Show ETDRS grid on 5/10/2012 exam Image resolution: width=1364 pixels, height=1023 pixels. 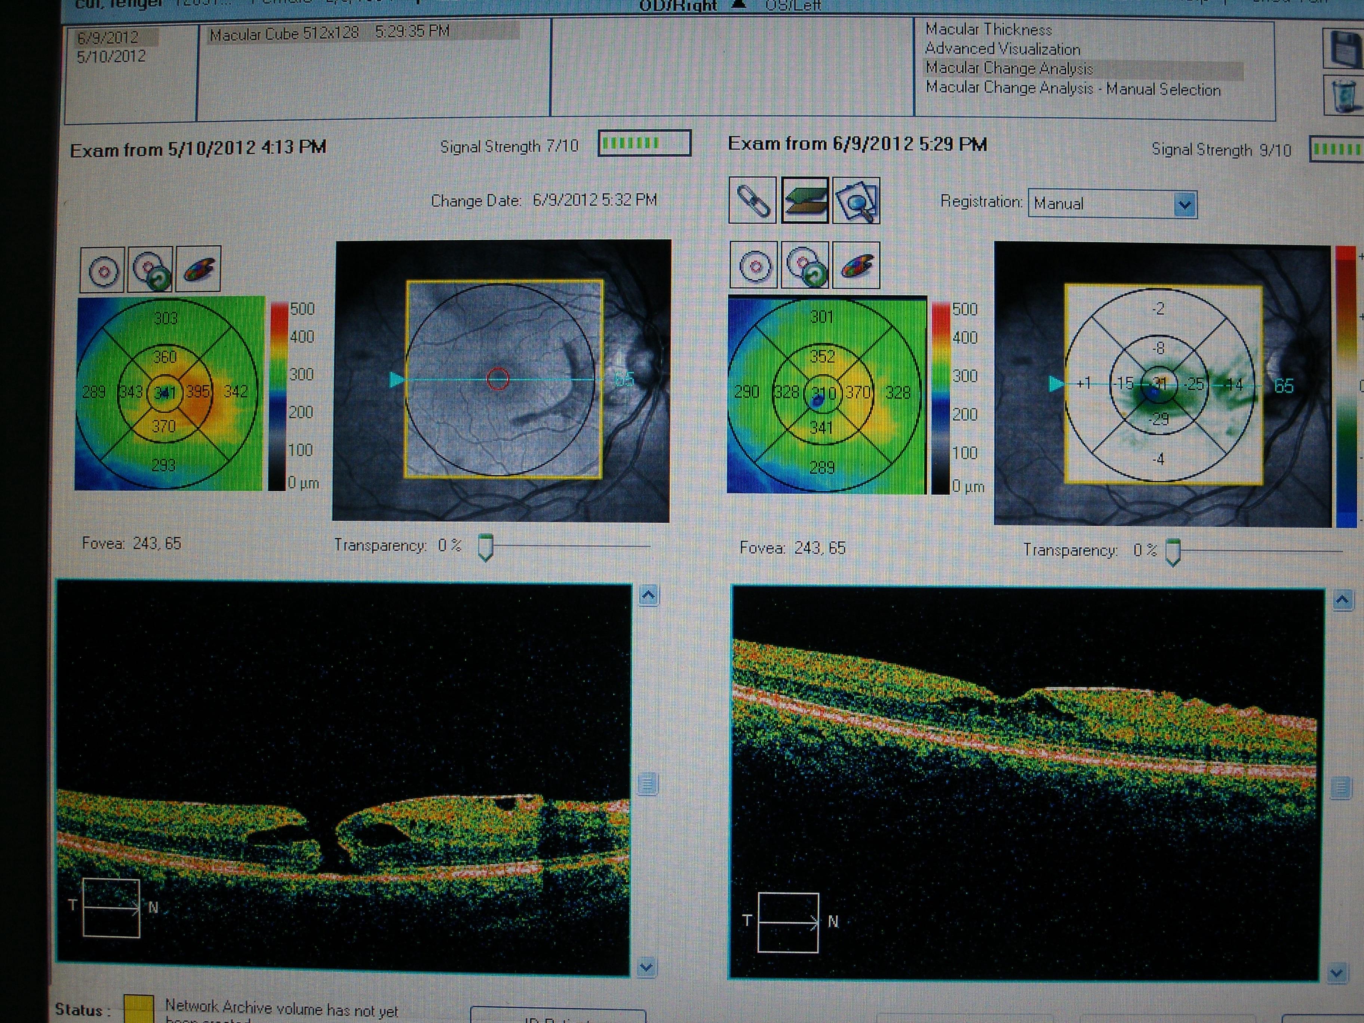(102, 270)
